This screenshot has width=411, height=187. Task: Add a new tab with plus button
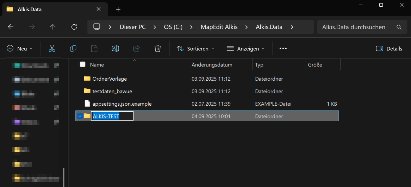pyautogui.click(x=118, y=10)
